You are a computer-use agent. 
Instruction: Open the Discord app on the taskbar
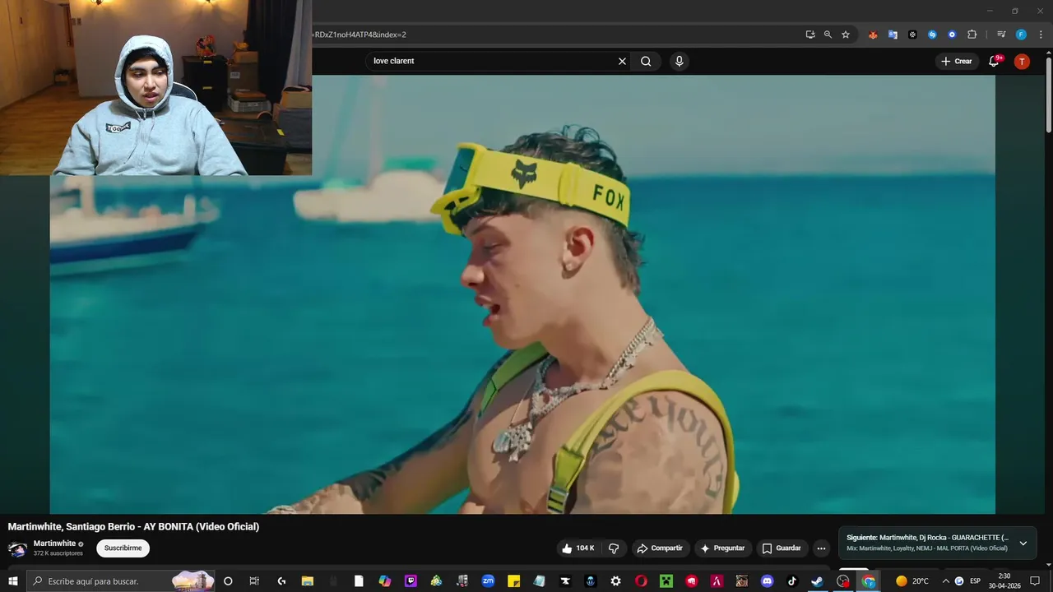click(x=767, y=581)
